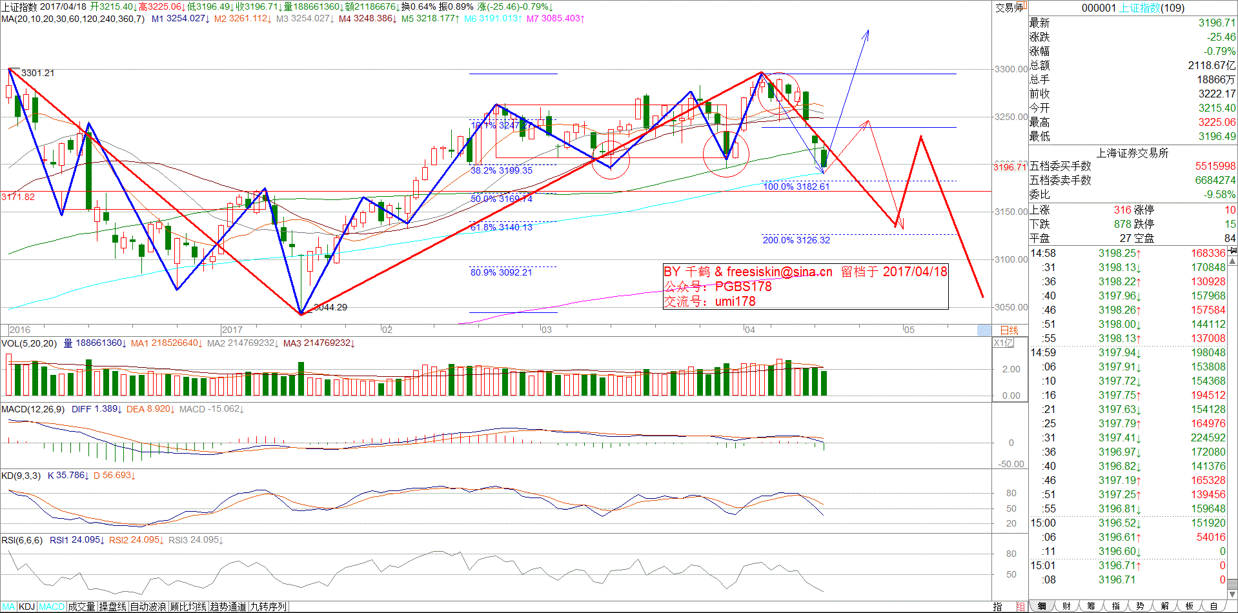
Task: Click the MACD(12,26,9) indicator label
Action: pyautogui.click(x=33, y=409)
